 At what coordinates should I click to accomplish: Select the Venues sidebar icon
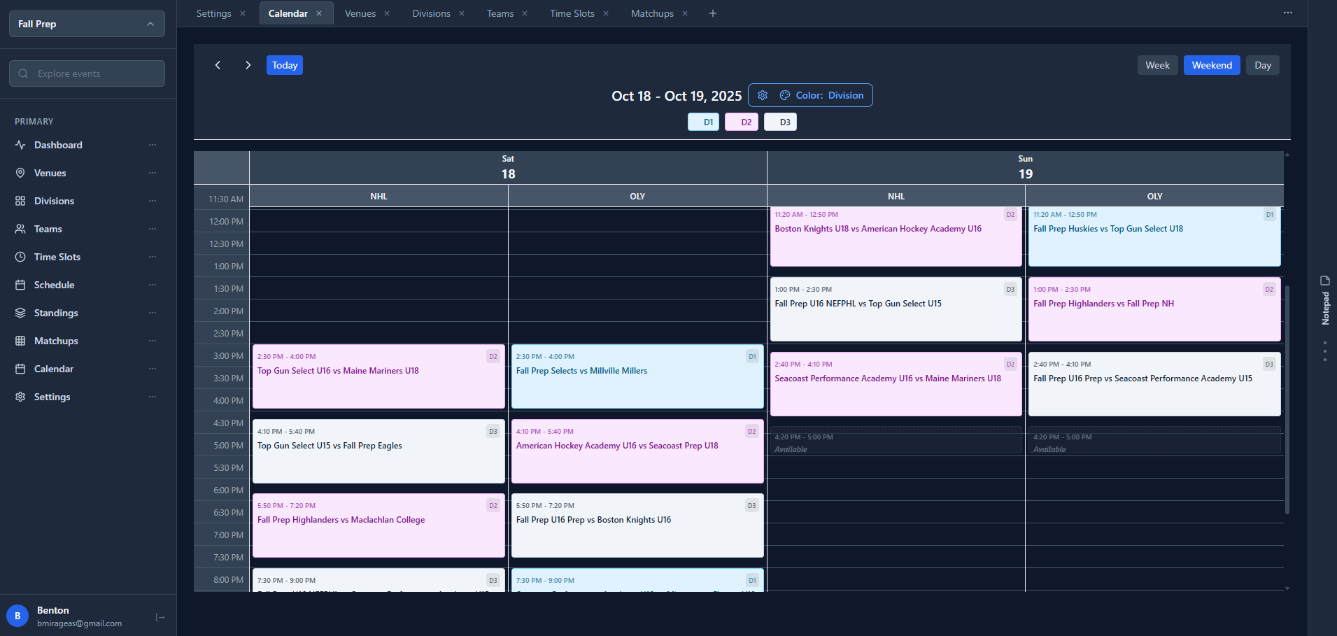point(20,173)
